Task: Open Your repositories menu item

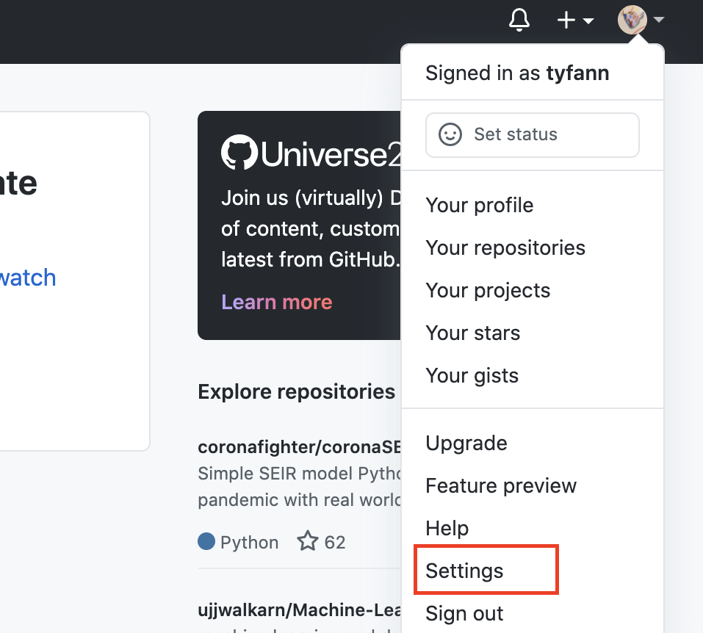Action: [505, 248]
